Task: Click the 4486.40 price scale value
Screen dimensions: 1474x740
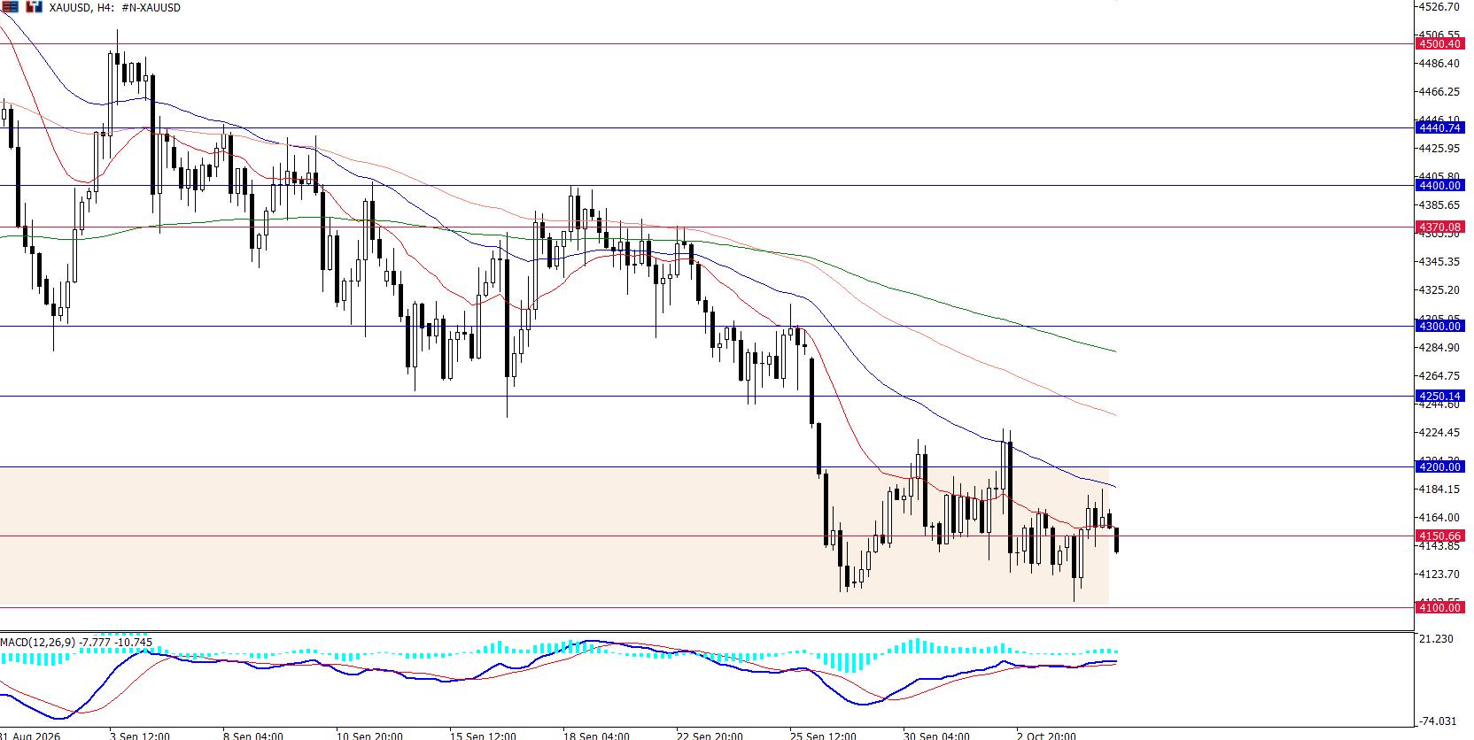Action: pos(1439,64)
